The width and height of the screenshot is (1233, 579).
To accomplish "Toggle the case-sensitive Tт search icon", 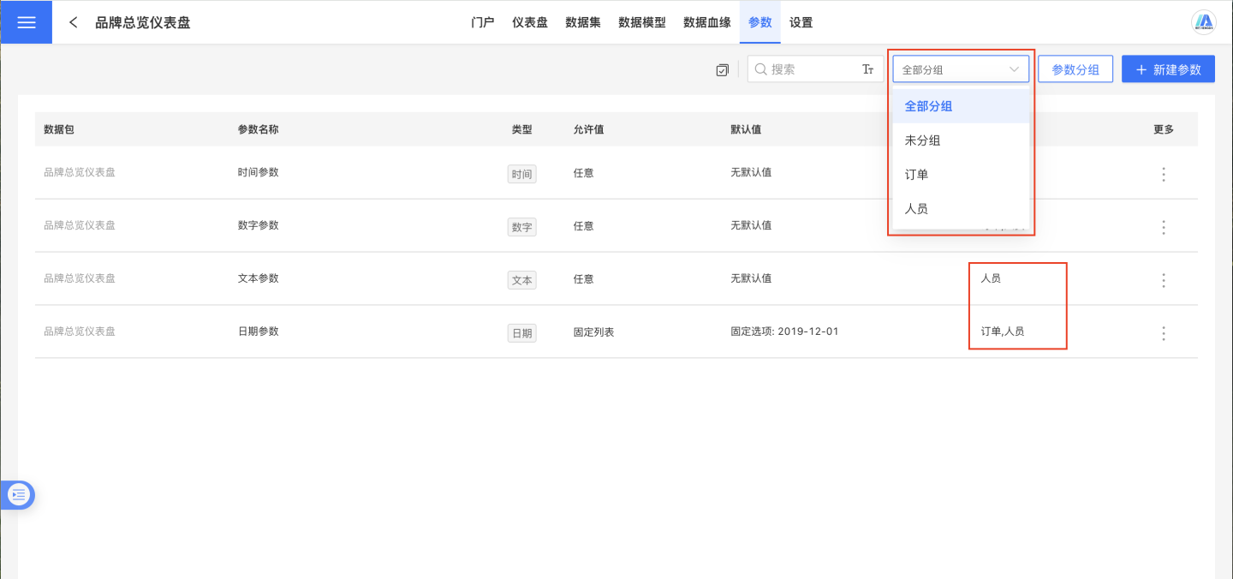I will tap(867, 69).
